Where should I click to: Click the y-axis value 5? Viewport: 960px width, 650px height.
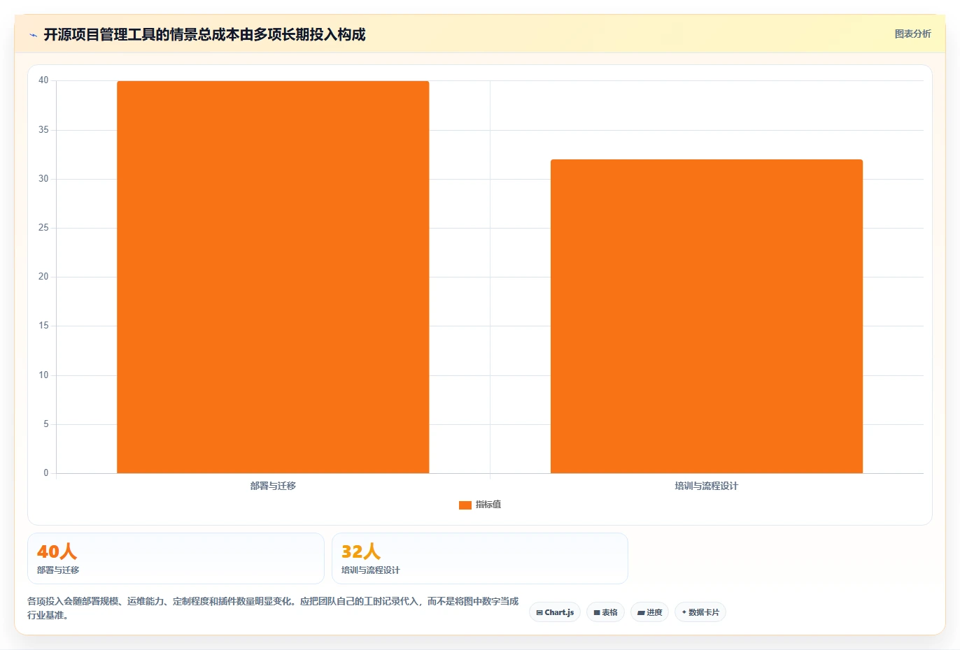[46, 424]
